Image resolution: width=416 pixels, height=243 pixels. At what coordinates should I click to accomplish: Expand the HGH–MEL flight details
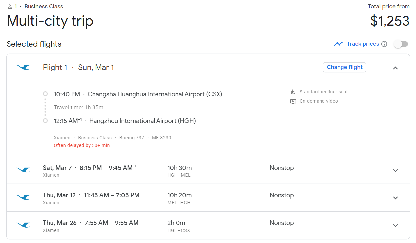pos(395,170)
